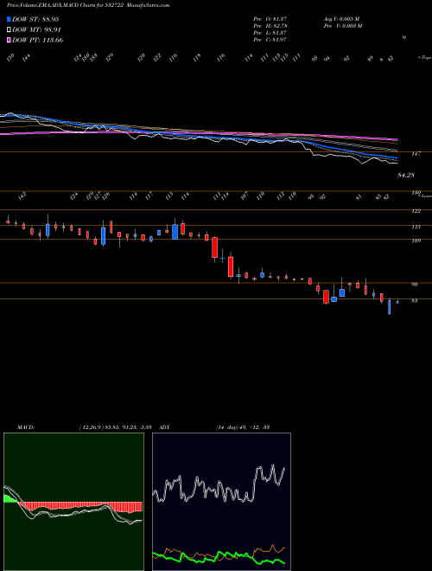Click the ADX (14 day) parameter values
The width and height of the screenshot is (432, 571).
tap(243, 427)
